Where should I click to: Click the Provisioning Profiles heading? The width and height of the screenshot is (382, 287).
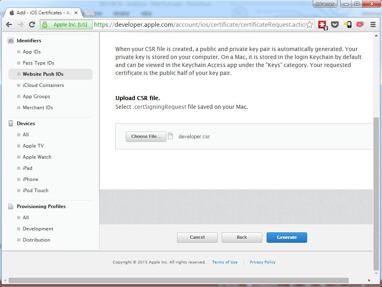pyautogui.click(x=41, y=206)
